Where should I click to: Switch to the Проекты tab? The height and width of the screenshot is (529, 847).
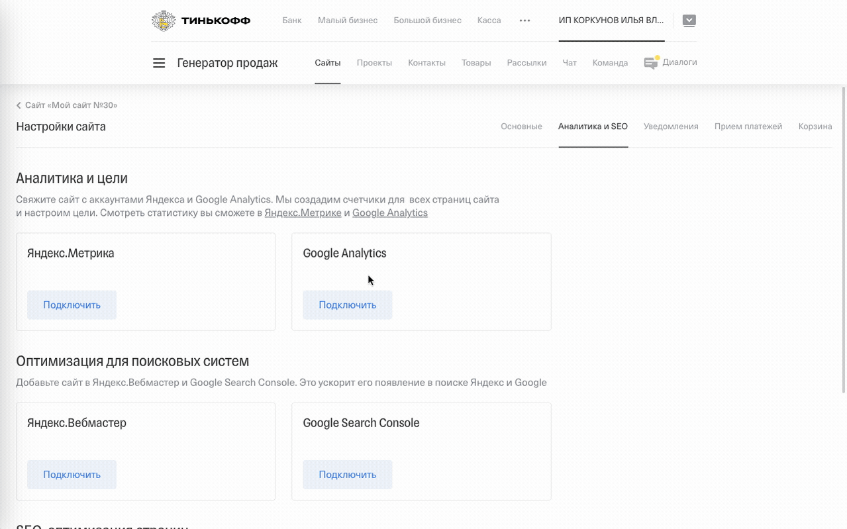[x=375, y=63]
